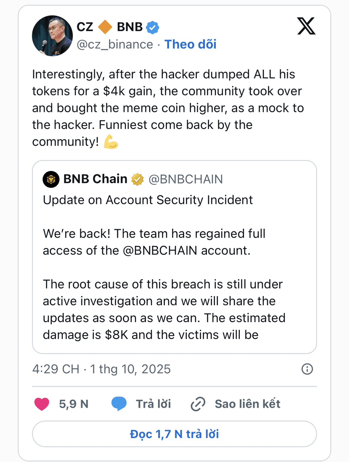Copy link via Sao liên kết

pyautogui.click(x=247, y=404)
